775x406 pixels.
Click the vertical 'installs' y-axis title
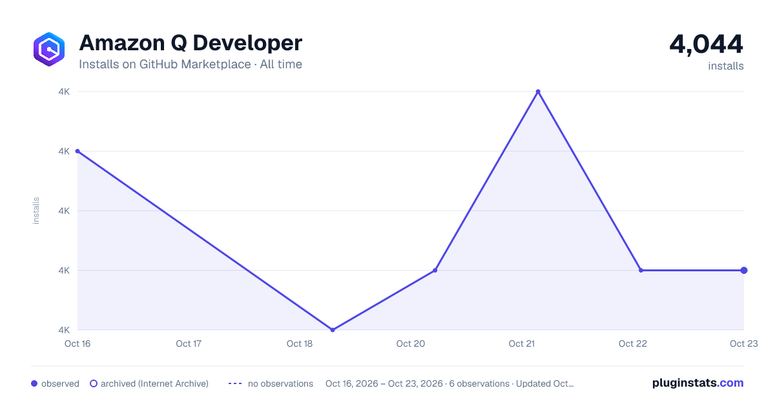pos(36,211)
